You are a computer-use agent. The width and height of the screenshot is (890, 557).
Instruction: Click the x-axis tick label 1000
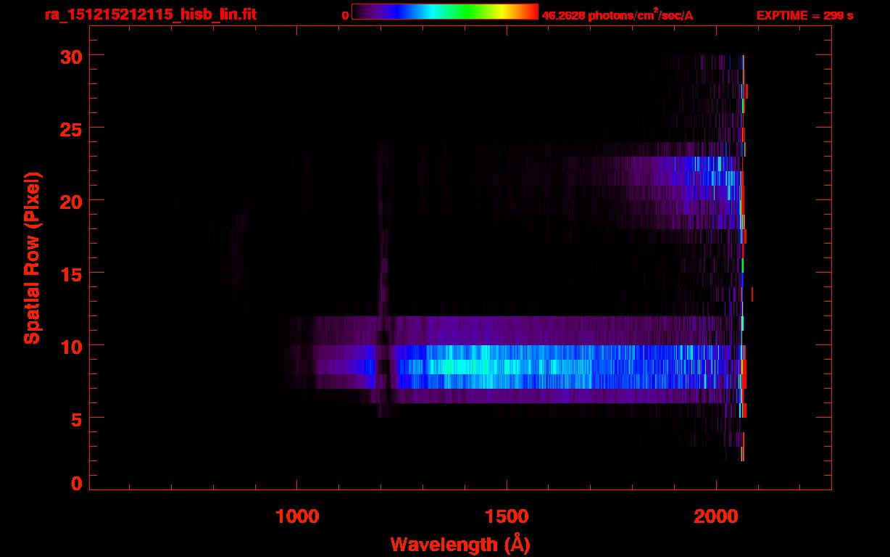point(297,516)
